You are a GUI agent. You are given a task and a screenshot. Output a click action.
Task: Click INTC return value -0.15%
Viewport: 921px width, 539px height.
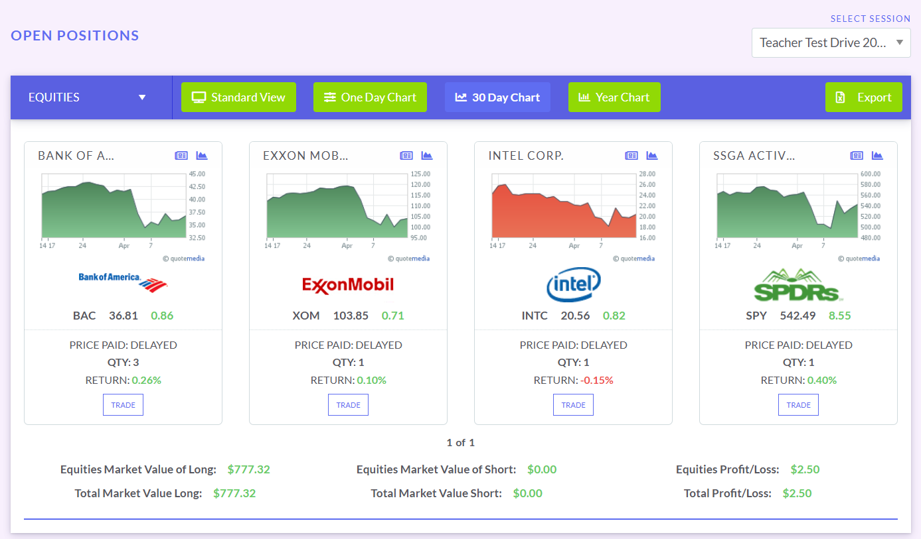point(596,381)
